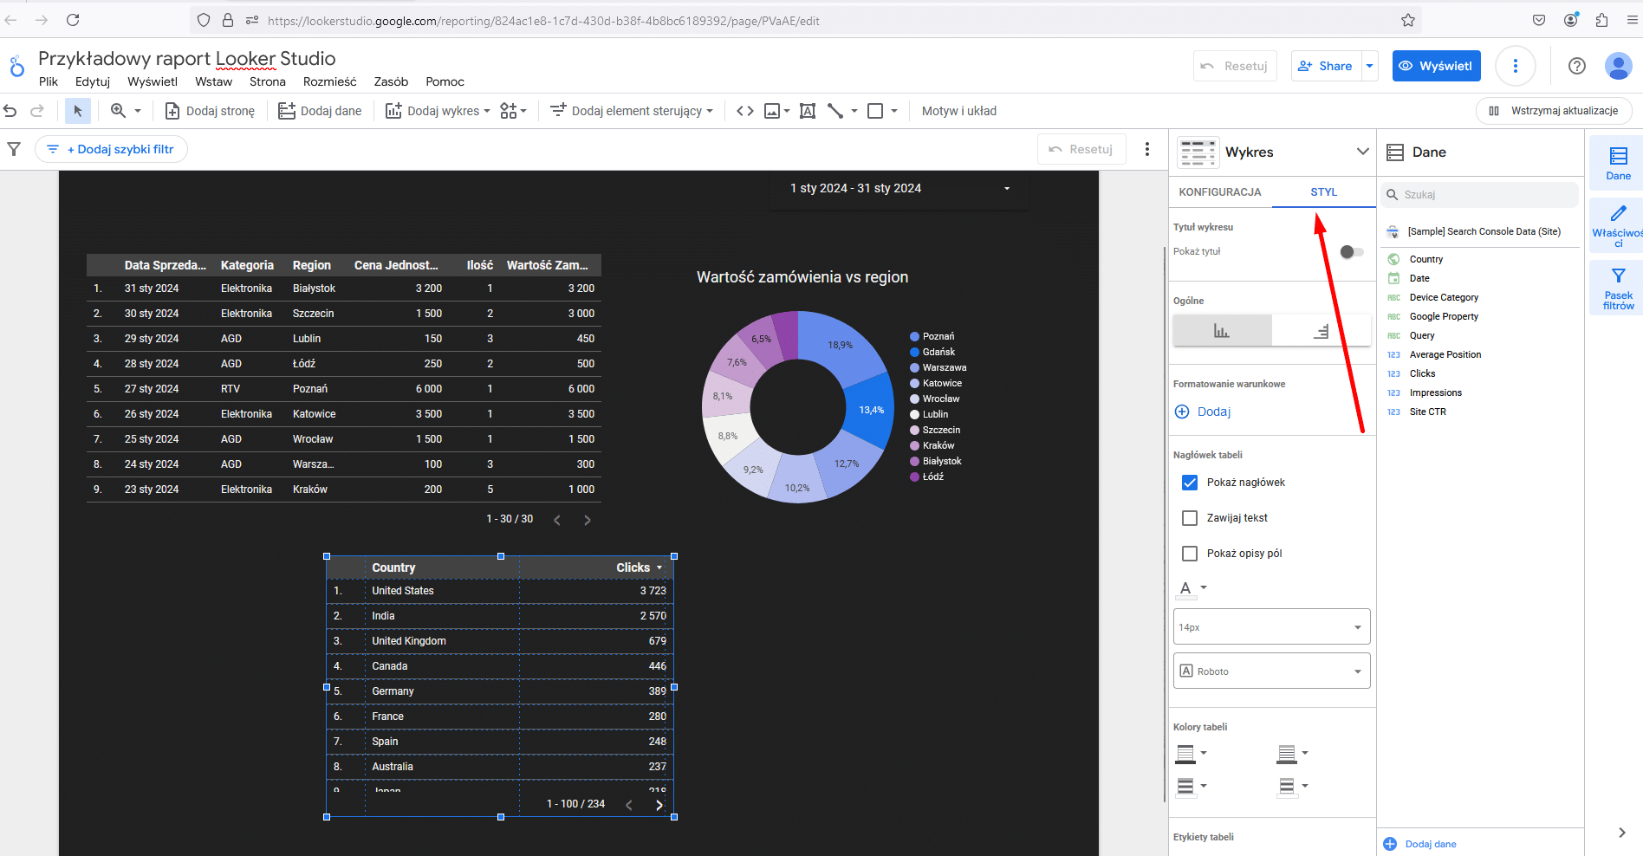The width and height of the screenshot is (1643, 856).
Task: Click the browser address bar URL
Action: point(543,20)
